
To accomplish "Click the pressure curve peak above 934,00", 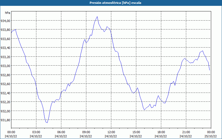I will point(97,17).
